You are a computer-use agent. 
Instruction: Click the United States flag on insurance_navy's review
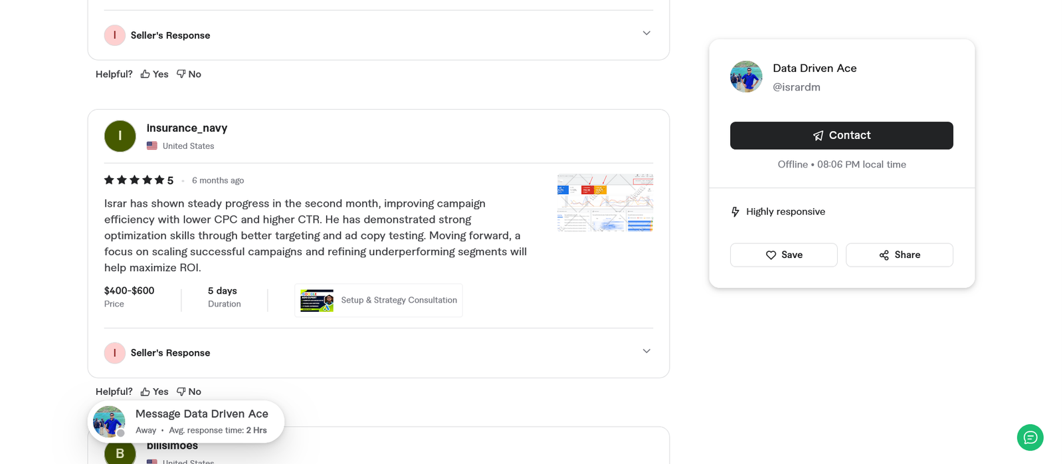[152, 145]
